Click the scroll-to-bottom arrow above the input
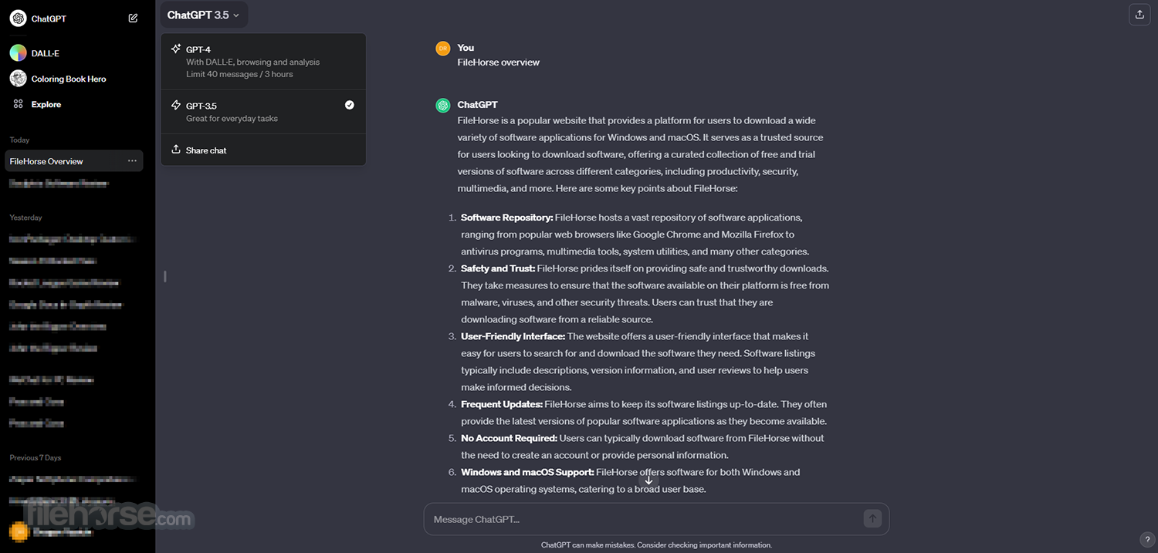The image size is (1158, 553). click(x=648, y=480)
